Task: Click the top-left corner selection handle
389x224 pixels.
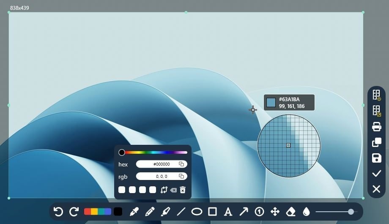Action: (9, 12)
